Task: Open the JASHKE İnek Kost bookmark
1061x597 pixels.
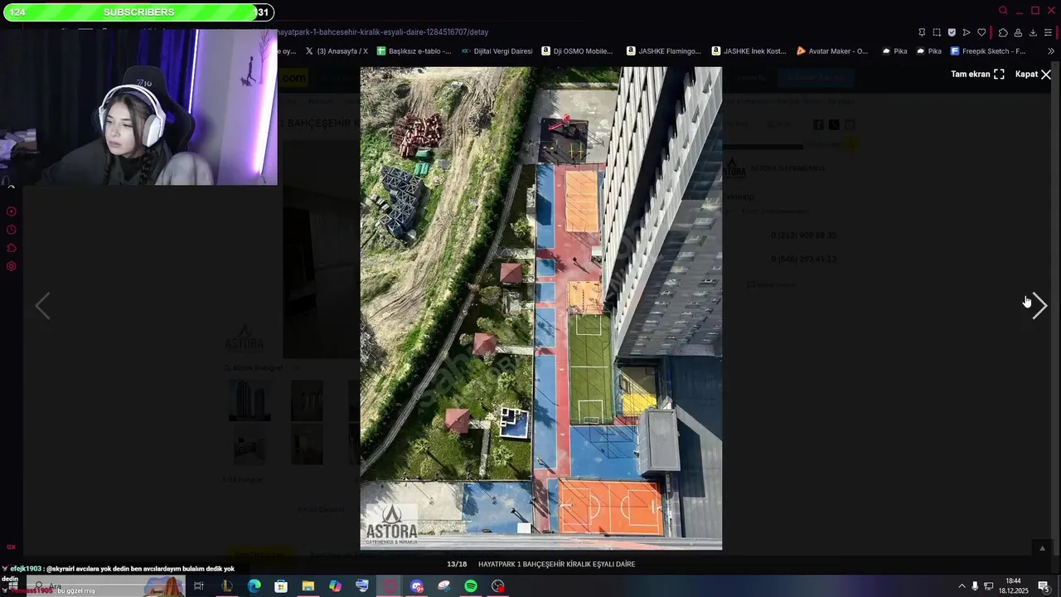Action: (x=749, y=51)
